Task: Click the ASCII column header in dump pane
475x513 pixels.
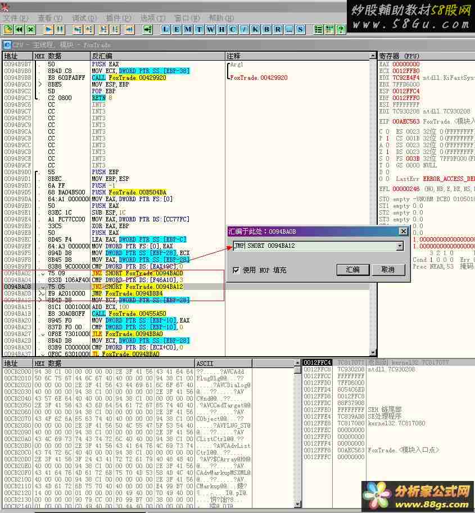Action: (x=224, y=363)
